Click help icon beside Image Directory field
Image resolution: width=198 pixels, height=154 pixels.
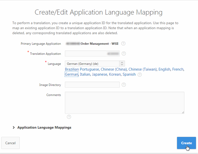pyautogui.click(x=124, y=85)
